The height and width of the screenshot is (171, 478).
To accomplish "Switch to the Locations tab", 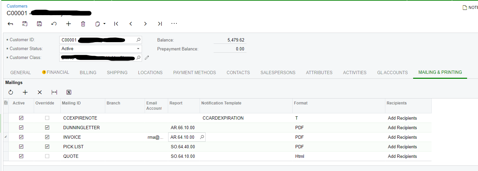I will (x=150, y=72).
